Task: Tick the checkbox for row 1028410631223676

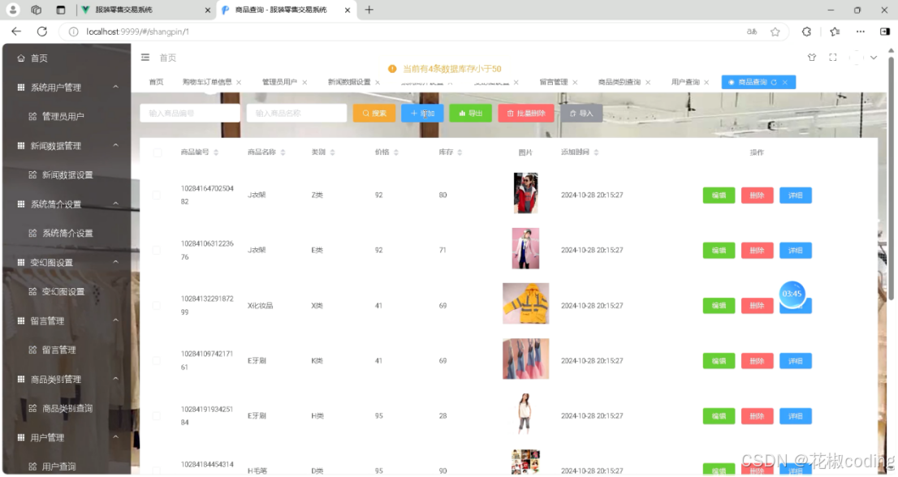Action: click(157, 250)
